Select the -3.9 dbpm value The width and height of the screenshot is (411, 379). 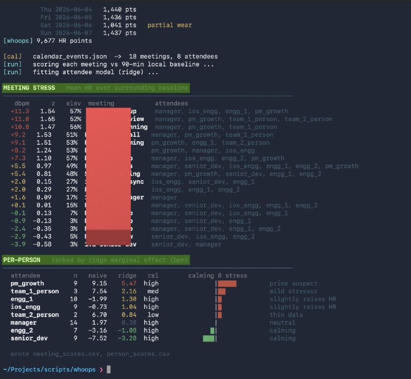tap(18, 244)
